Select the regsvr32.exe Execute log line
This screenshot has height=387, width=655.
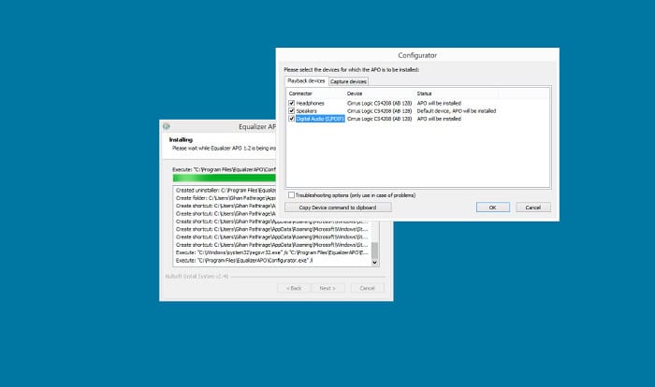pyautogui.click(x=272, y=252)
